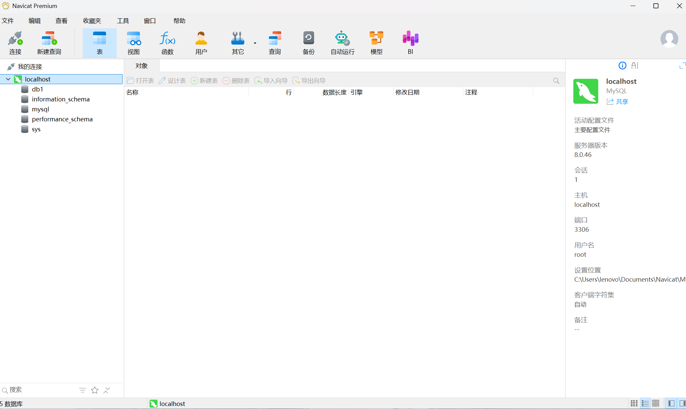Sort by 注释 column header
Viewport: 686px width, 409px height.
(x=498, y=92)
